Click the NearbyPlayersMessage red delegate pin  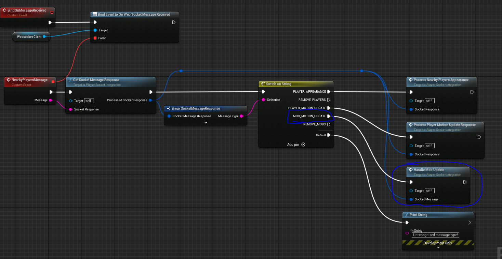(53, 82)
